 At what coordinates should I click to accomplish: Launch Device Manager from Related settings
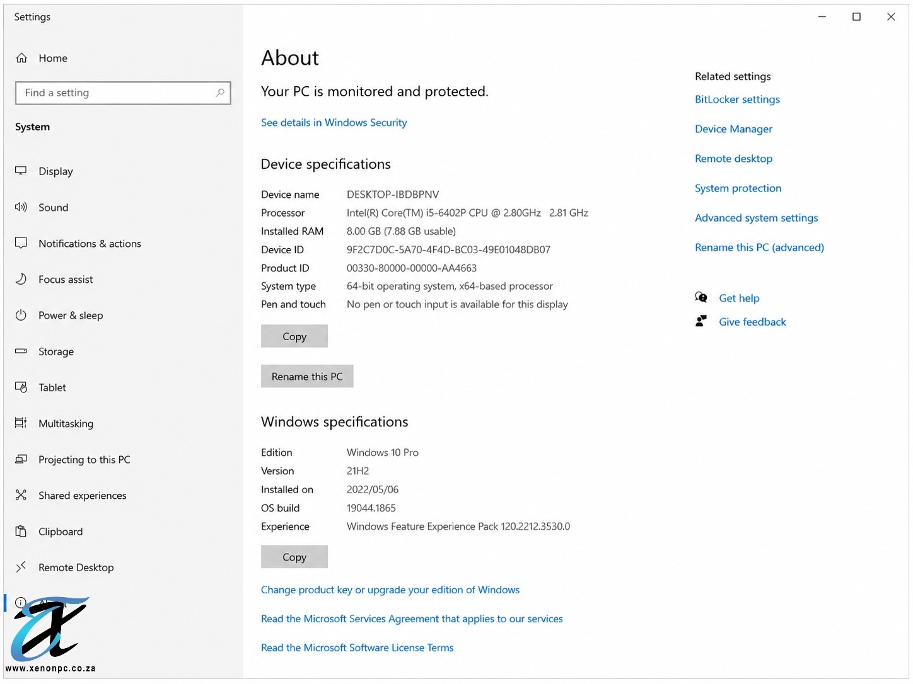pos(733,129)
